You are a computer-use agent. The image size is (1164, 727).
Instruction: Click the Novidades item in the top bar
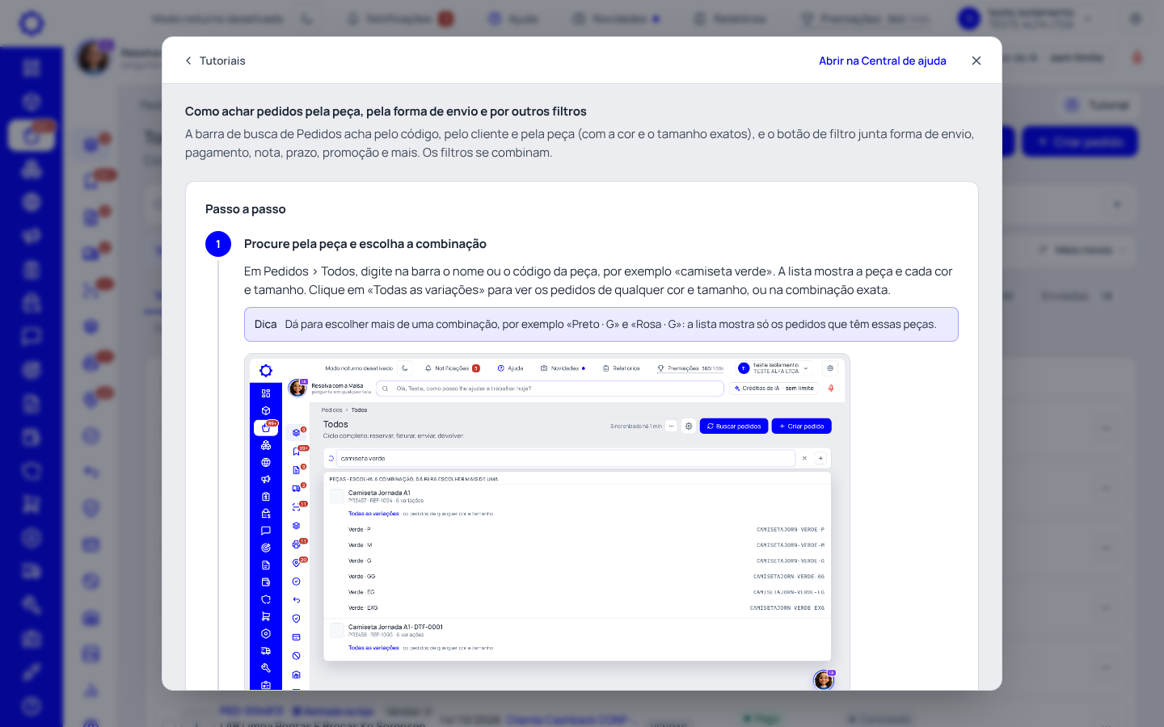click(x=616, y=18)
